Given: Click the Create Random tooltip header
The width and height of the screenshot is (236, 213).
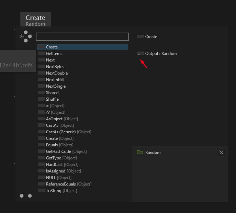Looking at the screenshot, I should [x=36, y=20].
